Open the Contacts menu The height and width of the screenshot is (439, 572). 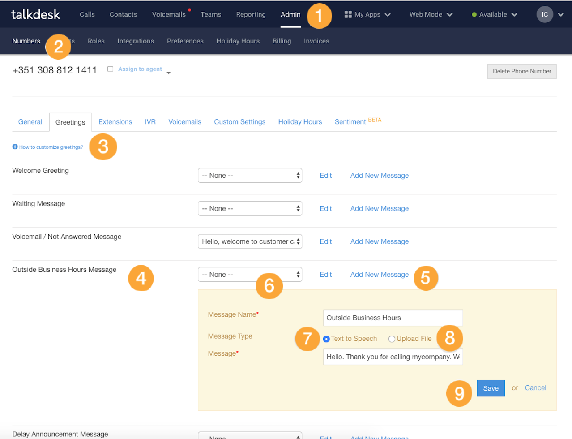click(124, 14)
